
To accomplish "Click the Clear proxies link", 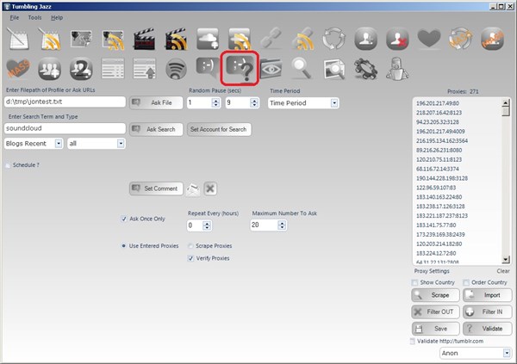I will (x=503, y=271).
